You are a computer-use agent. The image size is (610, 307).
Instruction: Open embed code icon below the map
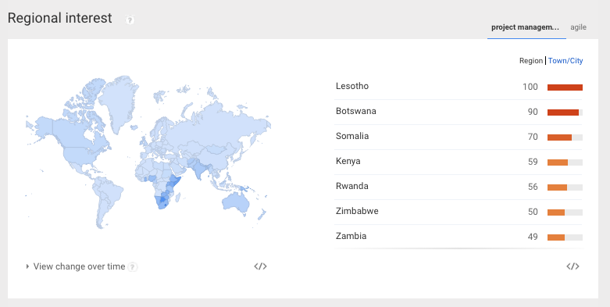click(260, 266)
